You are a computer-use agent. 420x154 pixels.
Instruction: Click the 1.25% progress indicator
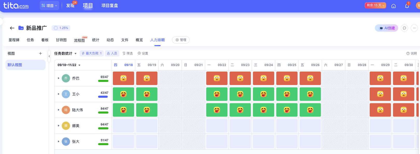pyautogui.click(x=61, y=28)
